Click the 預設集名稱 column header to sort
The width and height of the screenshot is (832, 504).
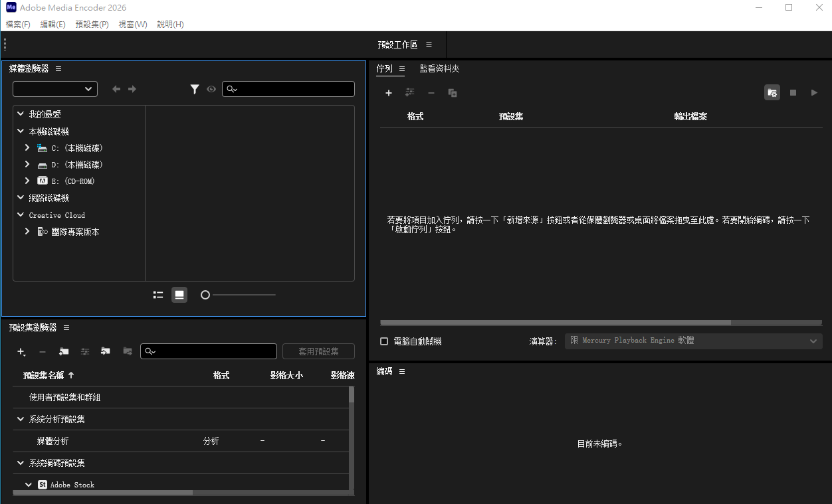[x=44, y=375]
